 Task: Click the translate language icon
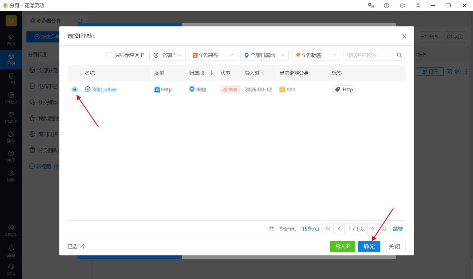[x=371, y=6]
